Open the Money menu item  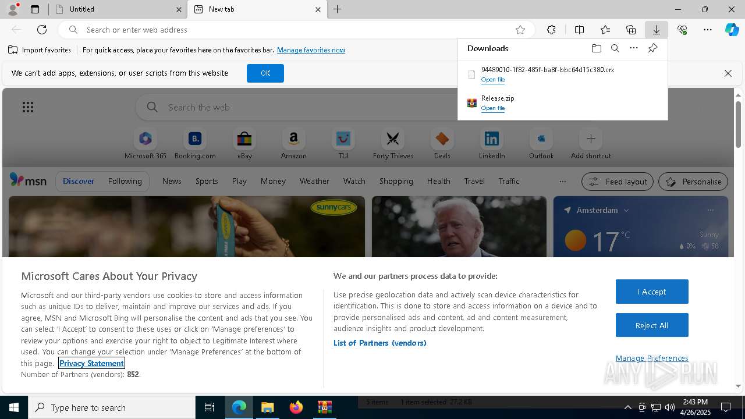click(x=273, y=181)
